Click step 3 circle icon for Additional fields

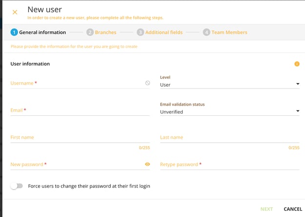(x=140, y=32)
